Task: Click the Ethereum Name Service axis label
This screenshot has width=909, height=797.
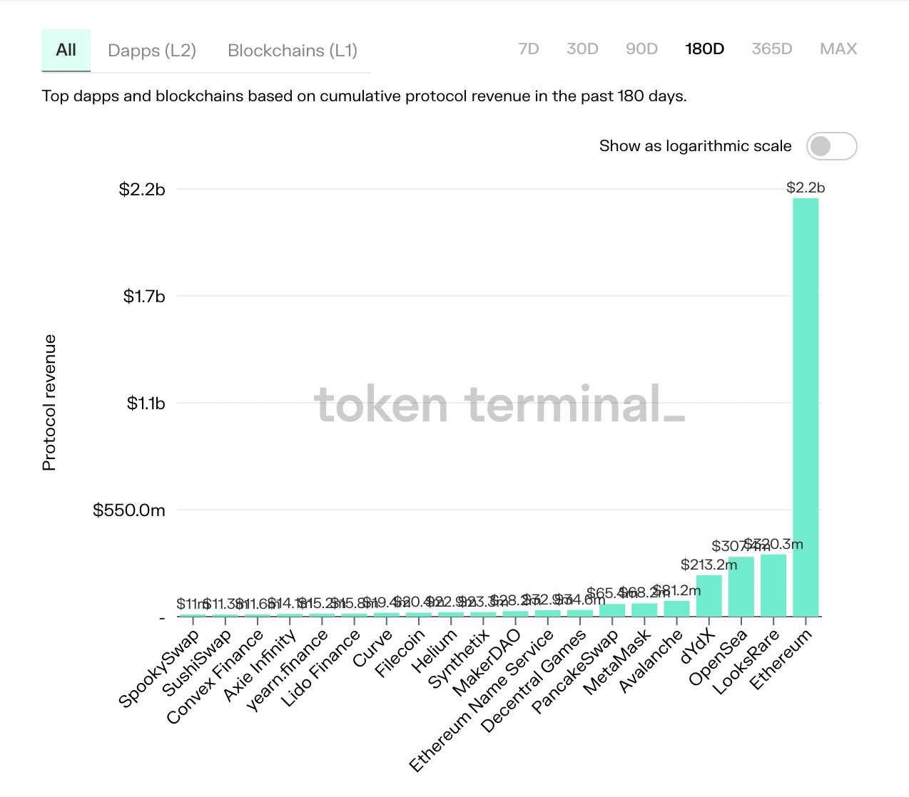Action: (482, 701)
